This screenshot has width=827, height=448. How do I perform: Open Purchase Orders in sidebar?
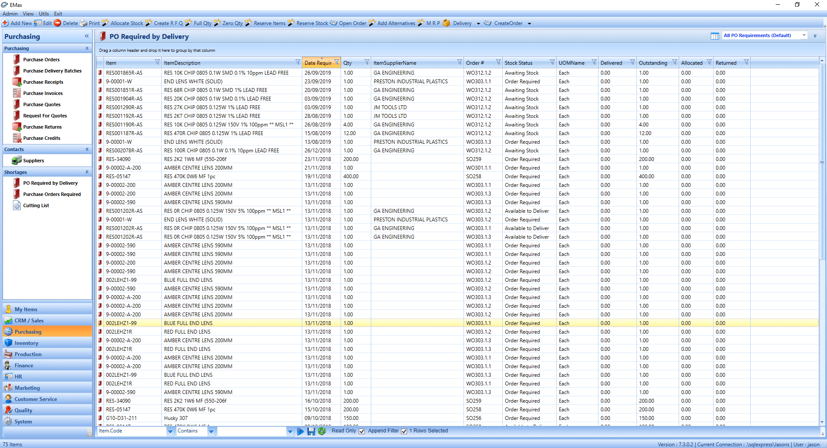(41, 60)
